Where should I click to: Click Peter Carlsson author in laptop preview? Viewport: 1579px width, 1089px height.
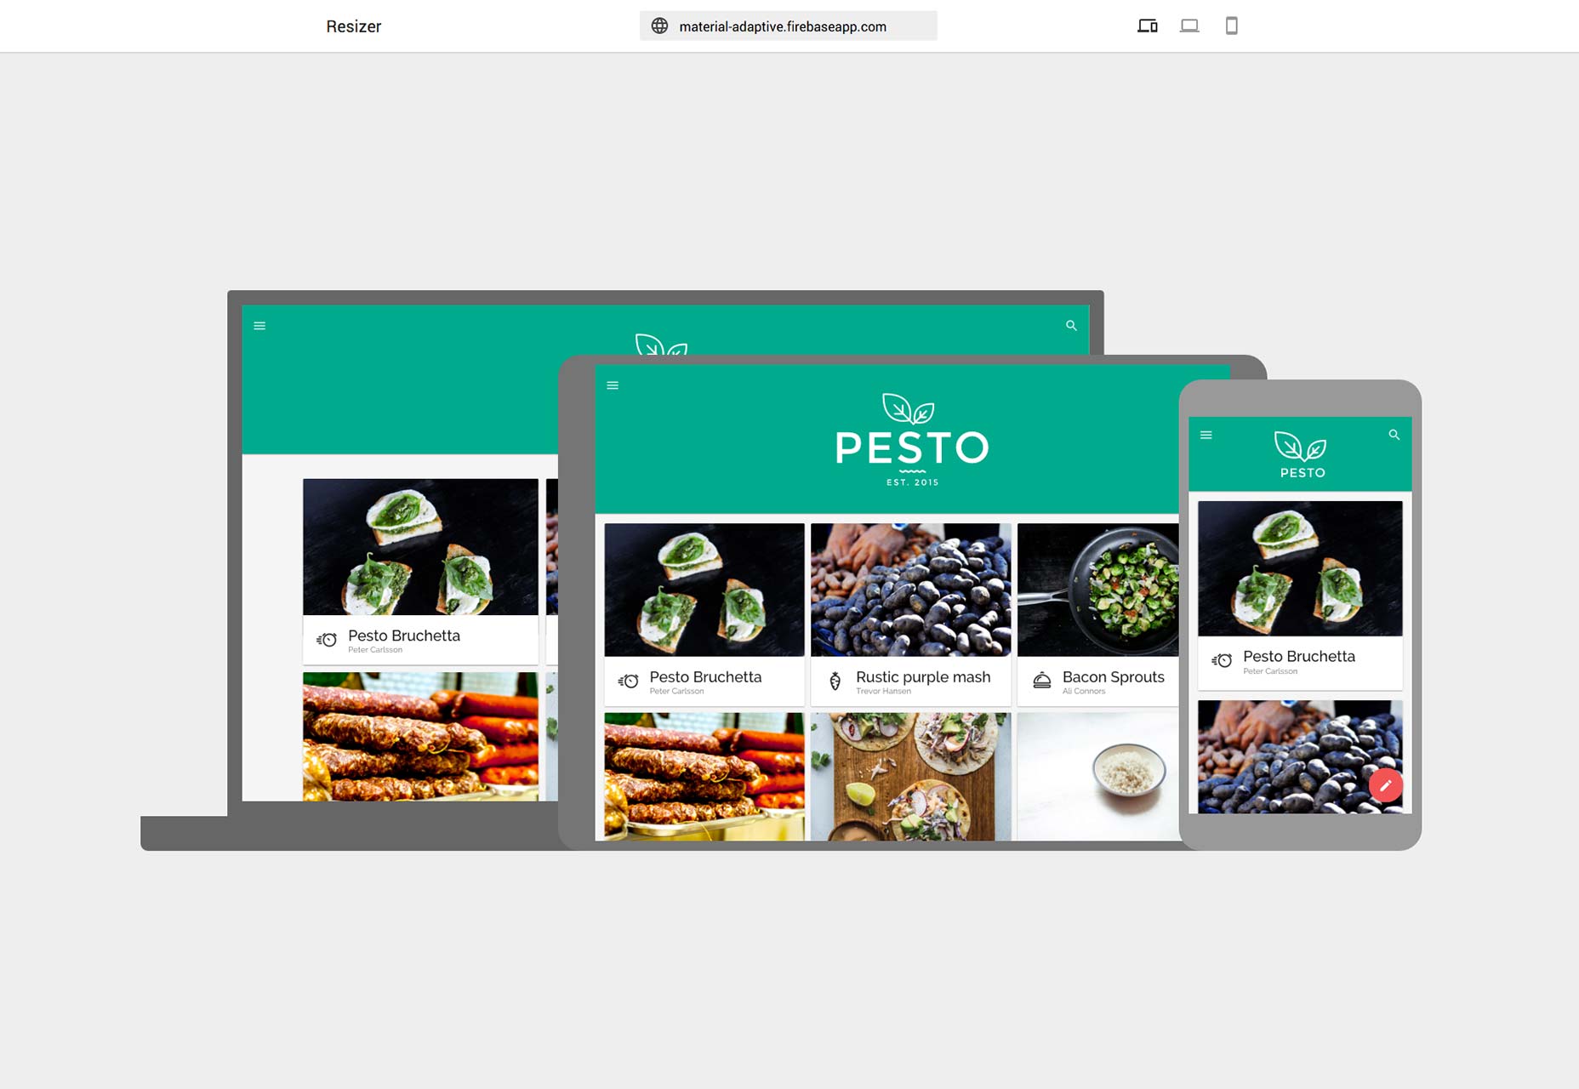[x=375, y=650]
